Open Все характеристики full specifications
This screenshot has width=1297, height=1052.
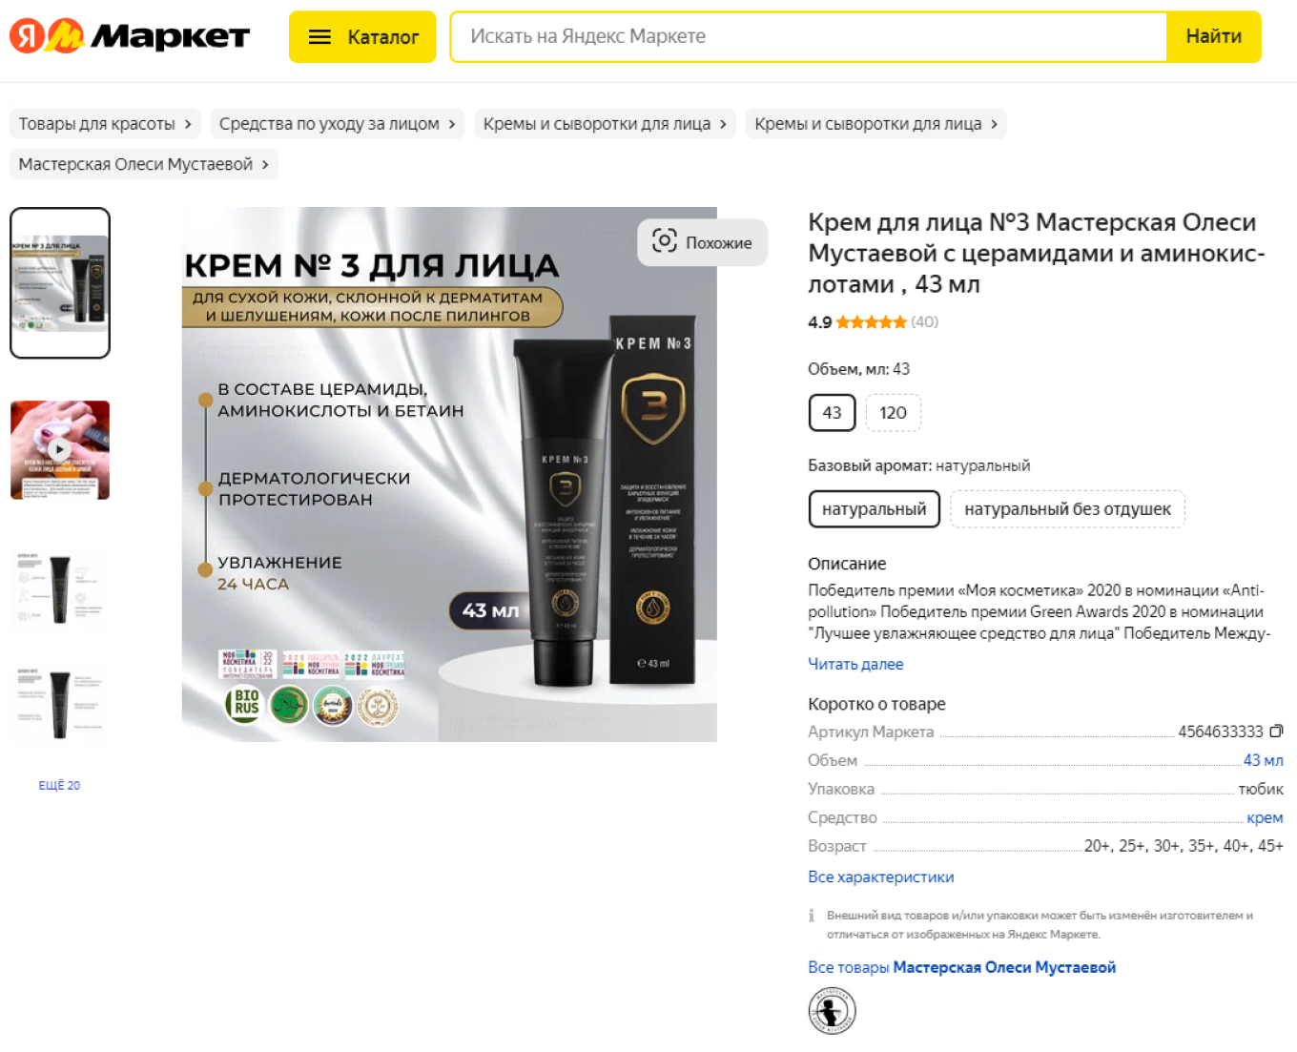(880, 877)
